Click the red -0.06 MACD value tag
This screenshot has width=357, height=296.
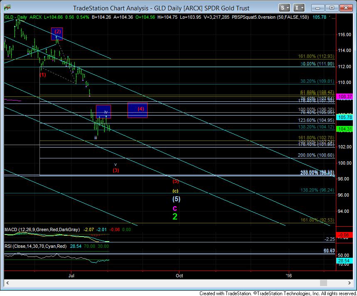point(344,235)
